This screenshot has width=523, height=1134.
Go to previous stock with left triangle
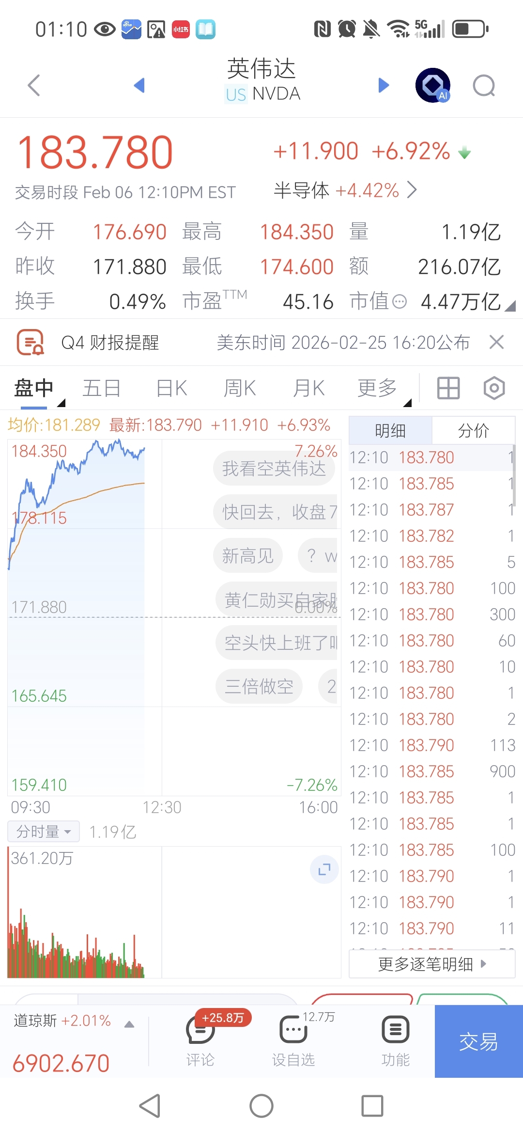[139, 85]
